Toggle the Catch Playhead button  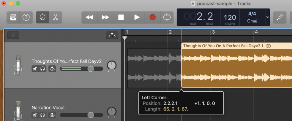pos(112,35)
